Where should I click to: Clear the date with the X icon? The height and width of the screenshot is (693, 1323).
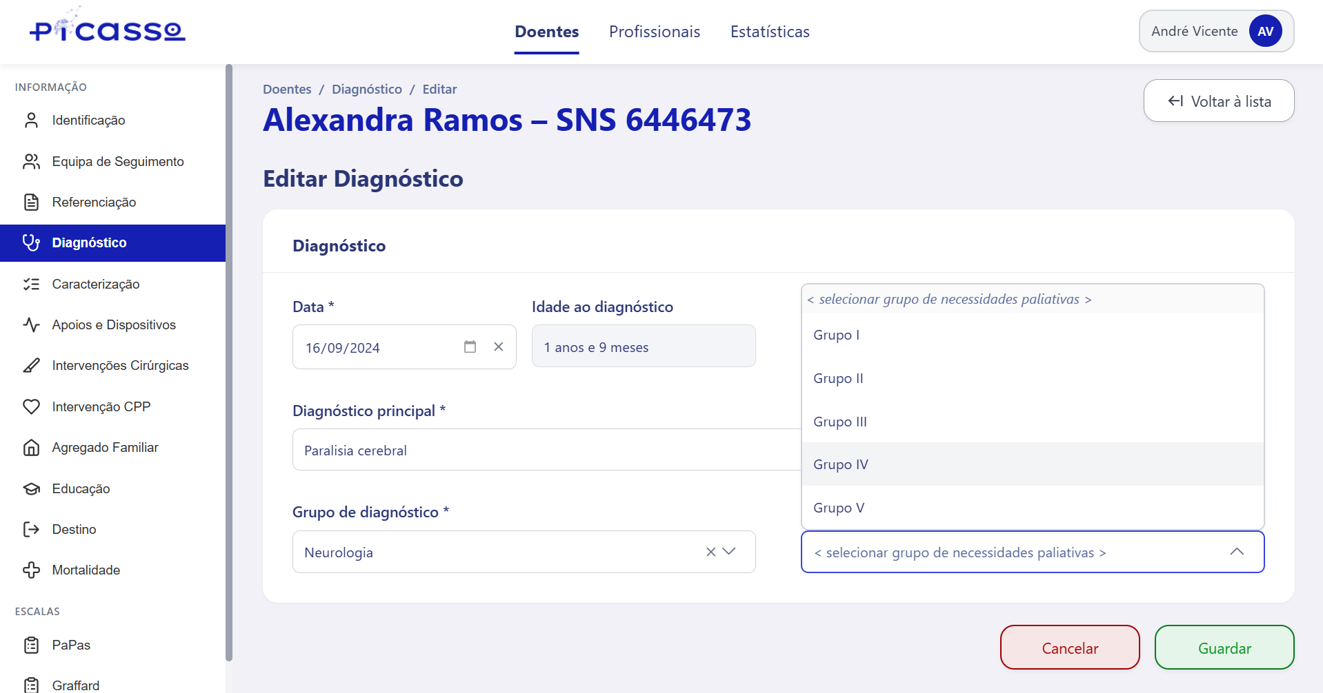499,347
